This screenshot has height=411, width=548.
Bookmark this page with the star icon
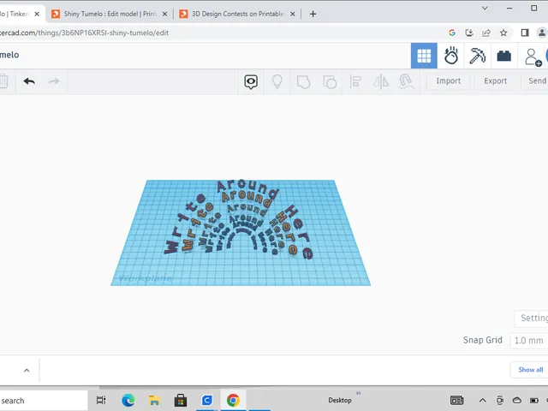(x=503, y=33)
